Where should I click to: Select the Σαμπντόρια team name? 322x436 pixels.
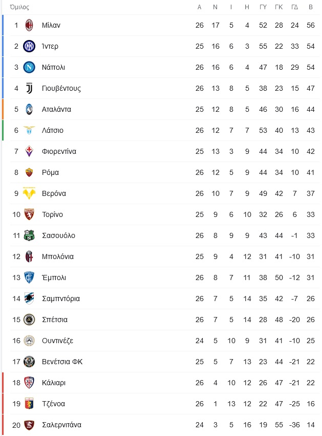[x=61, y=299]
